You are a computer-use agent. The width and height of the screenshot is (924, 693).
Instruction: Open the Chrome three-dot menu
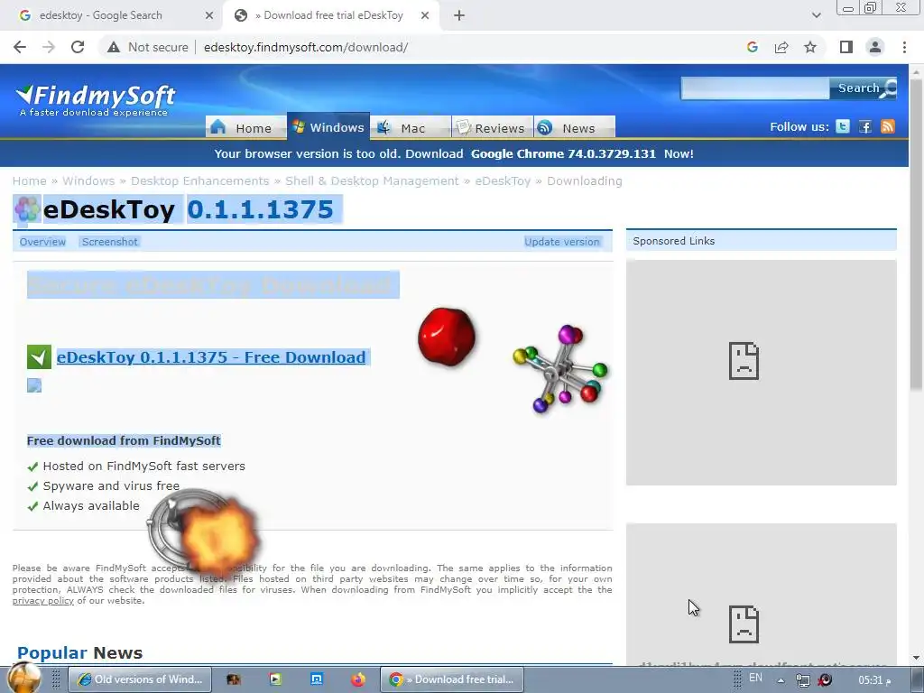pyautogui.click(x=904, y=47)
